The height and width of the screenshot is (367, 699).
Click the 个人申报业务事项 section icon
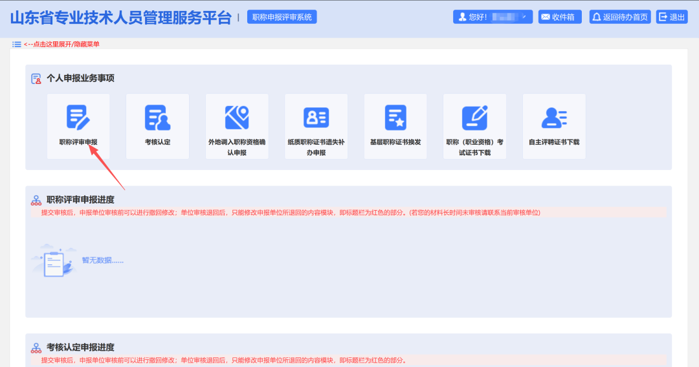click(x=36, y=79)
